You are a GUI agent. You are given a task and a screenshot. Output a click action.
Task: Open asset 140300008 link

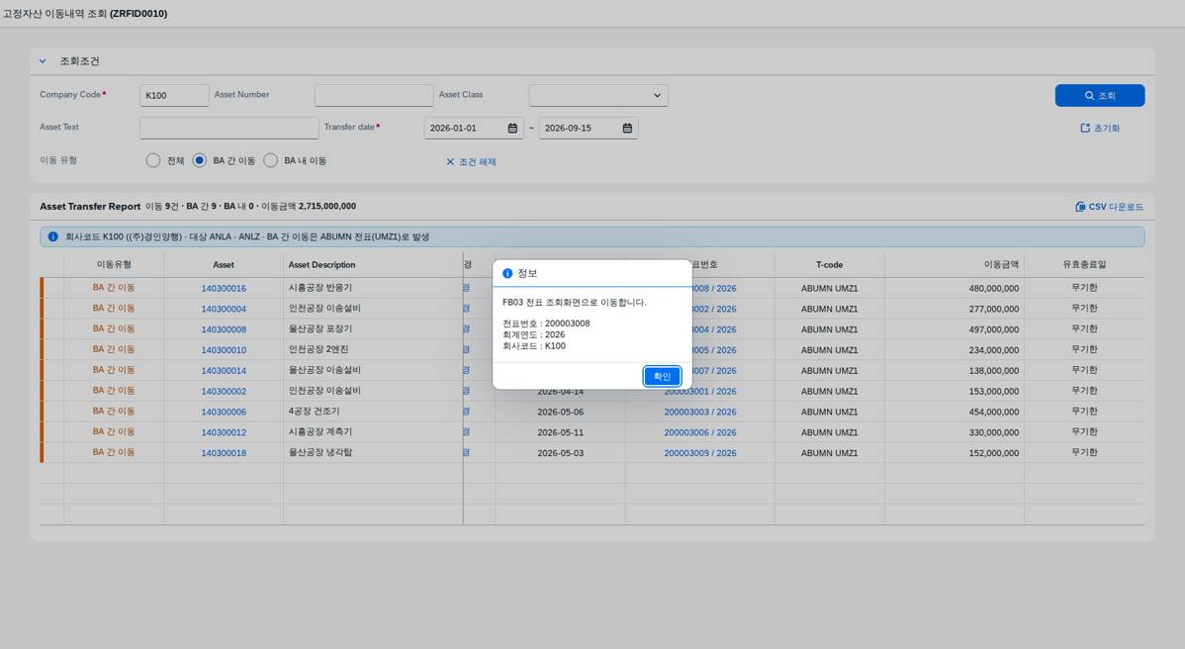224,329
